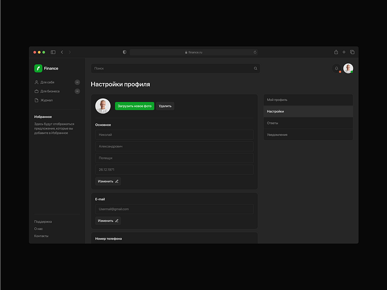Click the search magnifier icon

click(x=255, y=68)
